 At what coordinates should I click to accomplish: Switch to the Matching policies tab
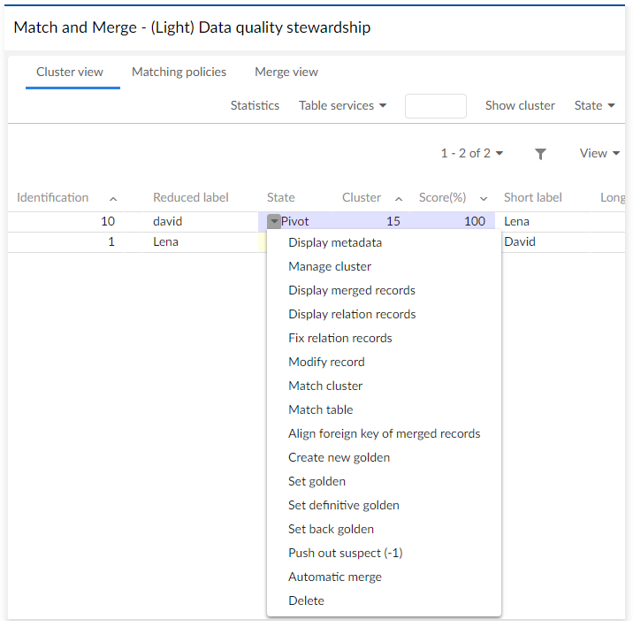click(179, 73)
